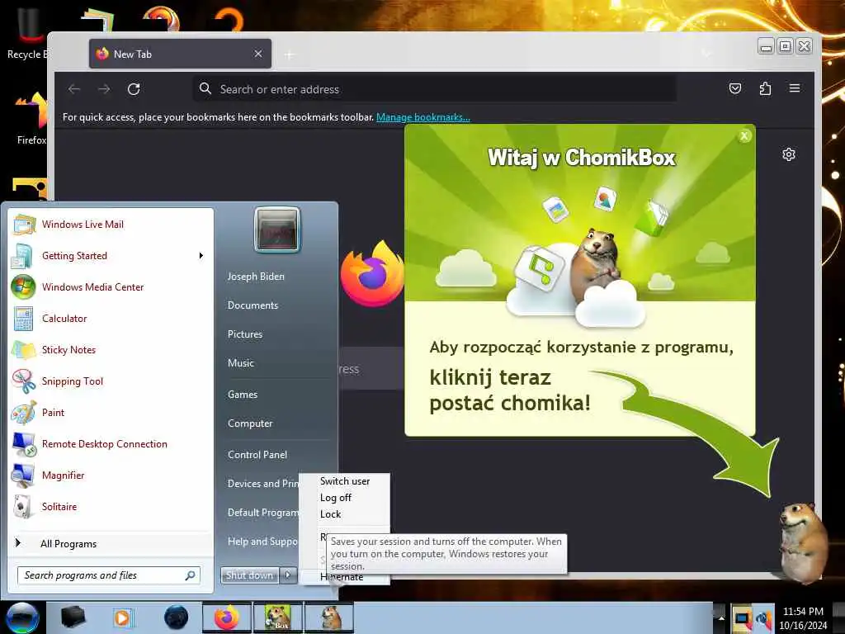Click the Start orb button
Screen dimensions: 845x634
coord(22,617)
